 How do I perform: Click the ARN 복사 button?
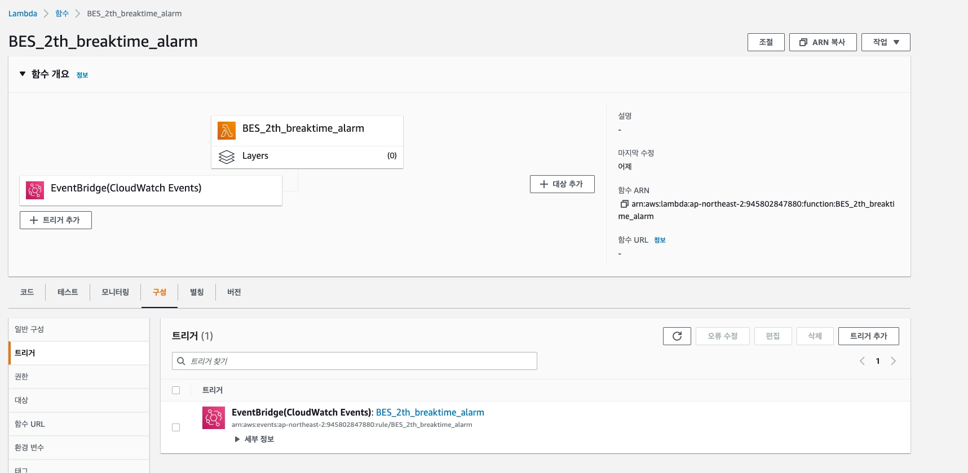(823, 42)
